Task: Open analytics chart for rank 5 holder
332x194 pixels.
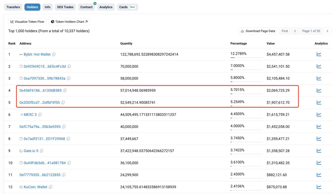Action: point(319,102)
